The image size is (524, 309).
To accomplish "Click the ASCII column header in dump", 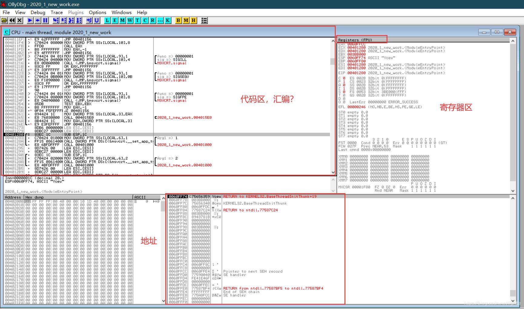I will pyautogui.click(x=147, y=197).
